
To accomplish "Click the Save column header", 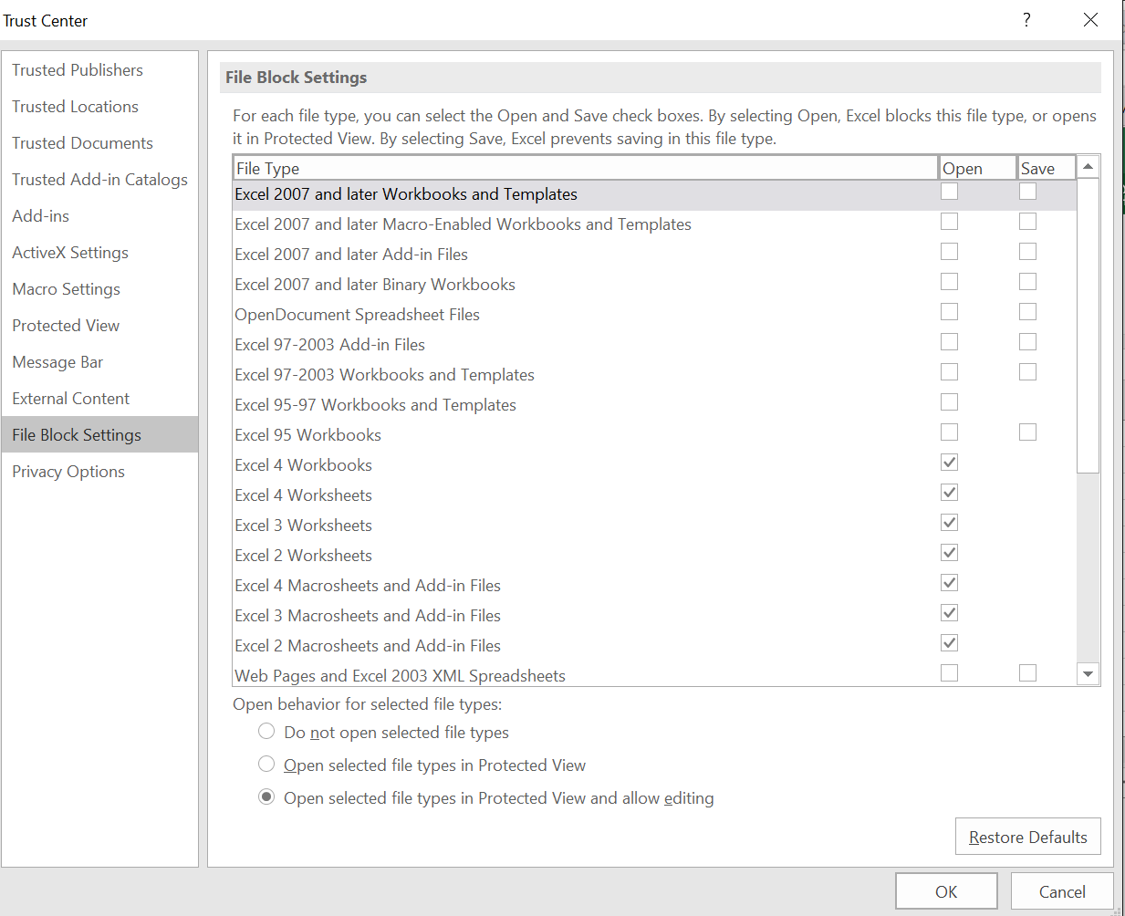I will coord(1047,168).
